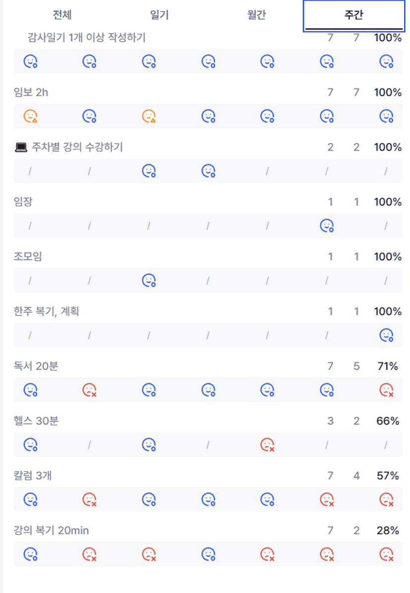This screenshot has height=593, width=410.
Task: Click first orange face in 임보 2h row
Action: [31, 116]
